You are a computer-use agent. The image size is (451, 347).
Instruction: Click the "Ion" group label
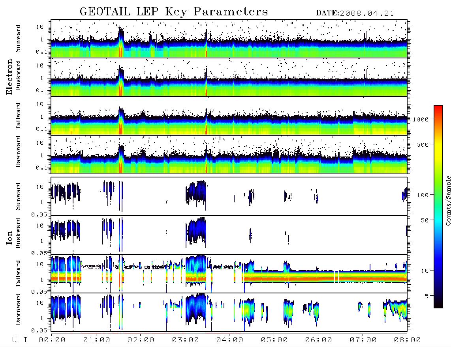pos(9,237)
